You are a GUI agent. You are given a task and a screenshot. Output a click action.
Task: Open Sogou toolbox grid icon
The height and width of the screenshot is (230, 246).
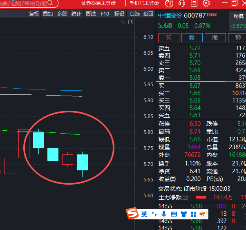point(193,214)
